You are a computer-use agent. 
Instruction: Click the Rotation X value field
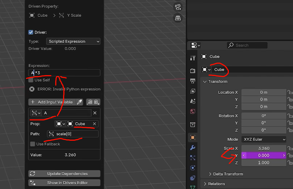click(264, 116)
